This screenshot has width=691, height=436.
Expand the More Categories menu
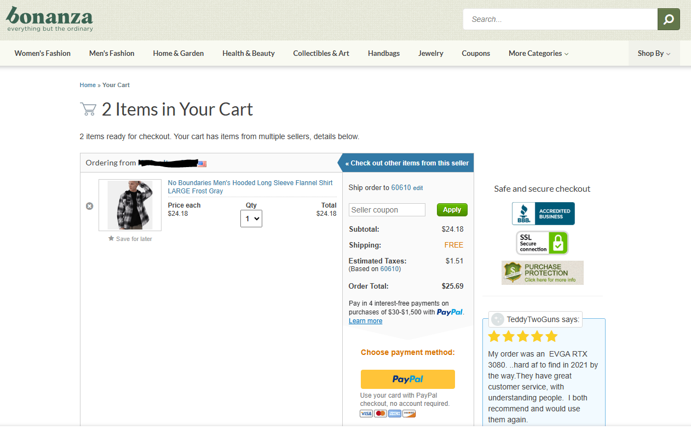(x=538, y=53)
